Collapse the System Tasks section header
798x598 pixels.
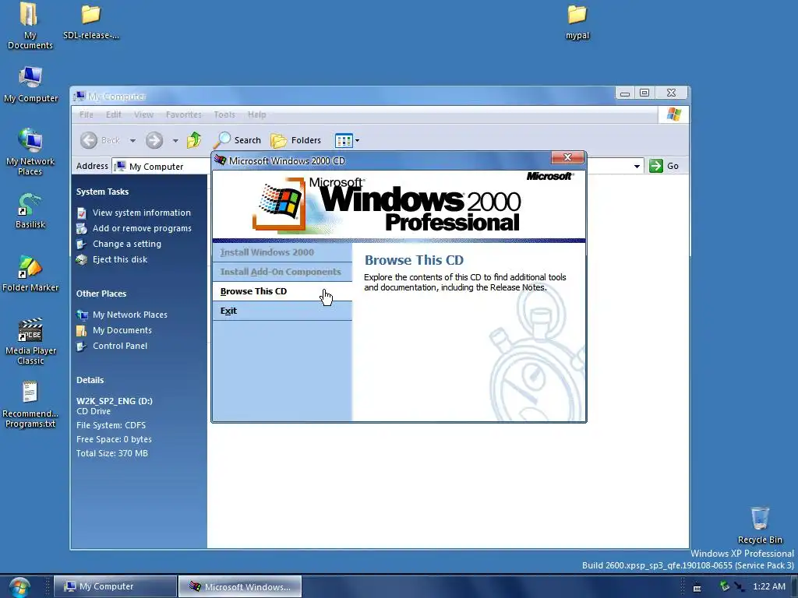click(102, 192)
